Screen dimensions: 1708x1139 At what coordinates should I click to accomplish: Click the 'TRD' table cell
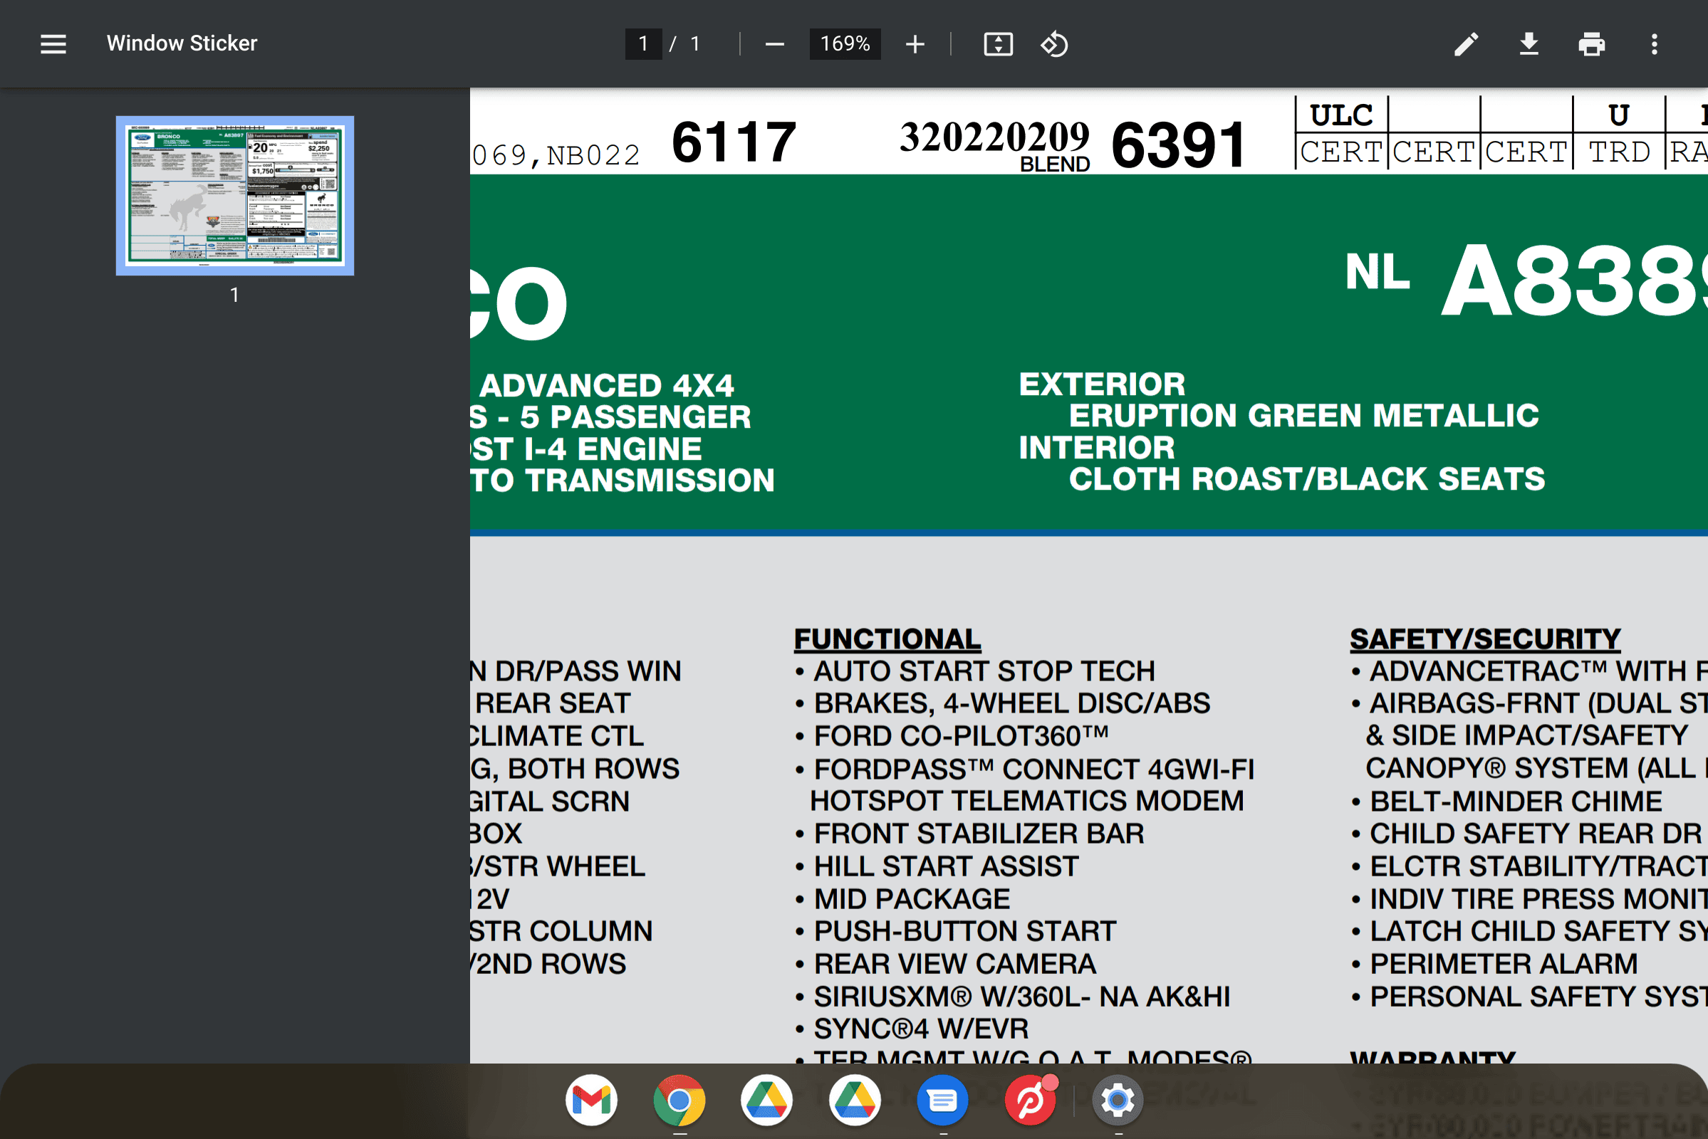click(x=1618, y=152)
